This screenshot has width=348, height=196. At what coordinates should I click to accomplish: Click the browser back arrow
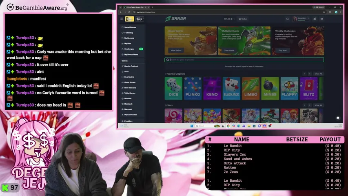click(x=121, y=12)
